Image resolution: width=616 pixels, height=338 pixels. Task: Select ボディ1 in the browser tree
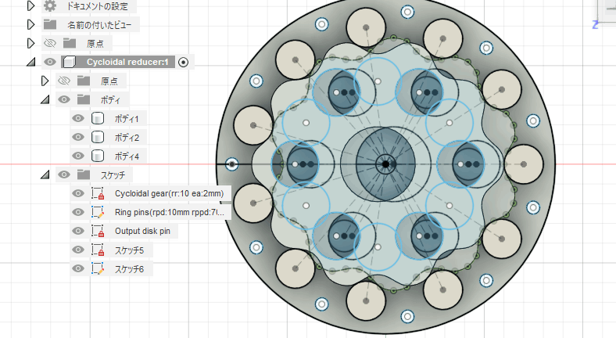(127, 119)
